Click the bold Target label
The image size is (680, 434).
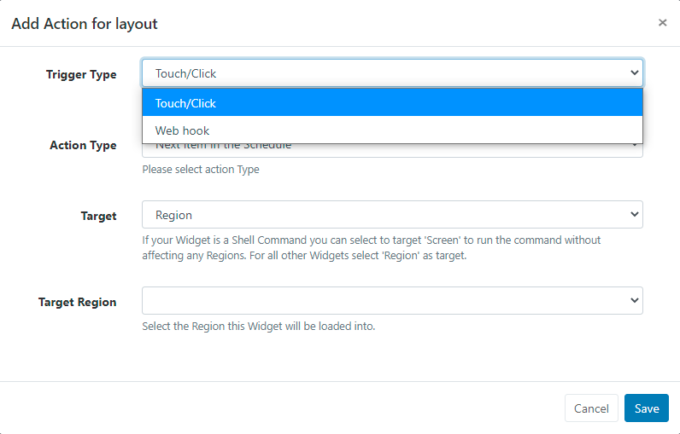[x=98, y=216]
